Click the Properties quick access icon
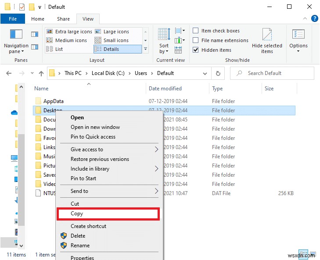 pos(22,7)
